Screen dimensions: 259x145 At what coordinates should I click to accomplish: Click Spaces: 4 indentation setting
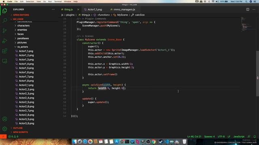click(209, 137)
